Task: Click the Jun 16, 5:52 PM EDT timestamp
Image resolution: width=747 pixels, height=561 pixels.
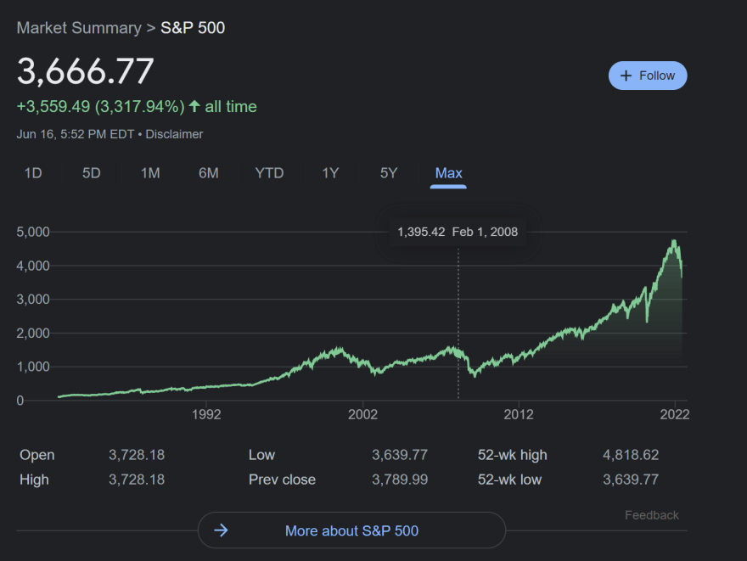Action: coord(76,134)
